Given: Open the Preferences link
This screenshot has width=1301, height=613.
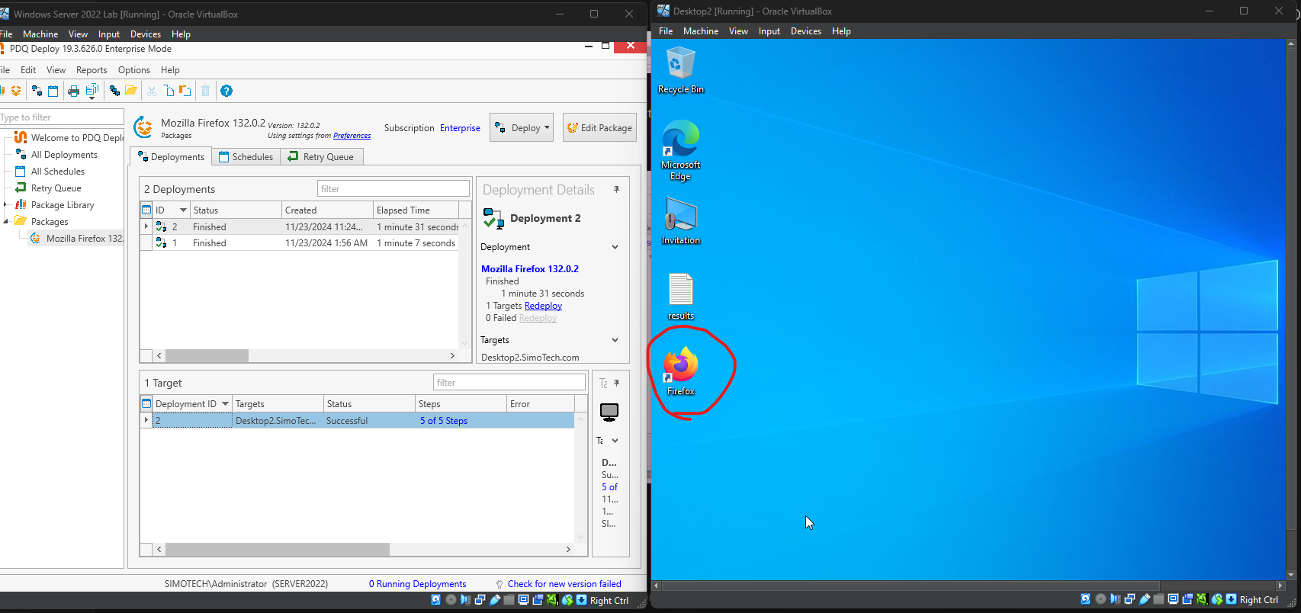Looking at the screenshot, I should (x=352, y=136).
